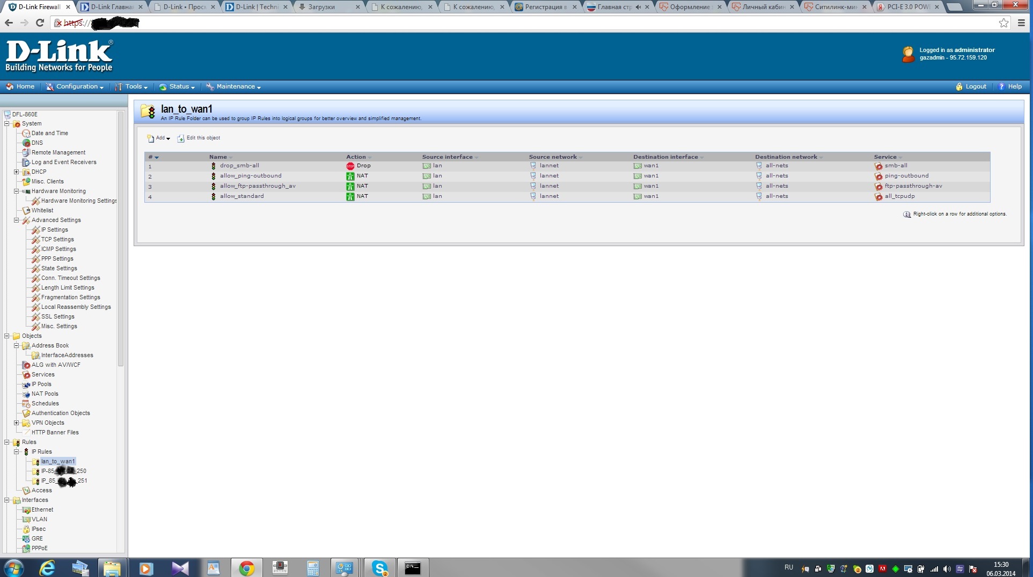The image size is (1033, 577).
Task: Click the ping-outbound service icon
Action: click(878, 176)
